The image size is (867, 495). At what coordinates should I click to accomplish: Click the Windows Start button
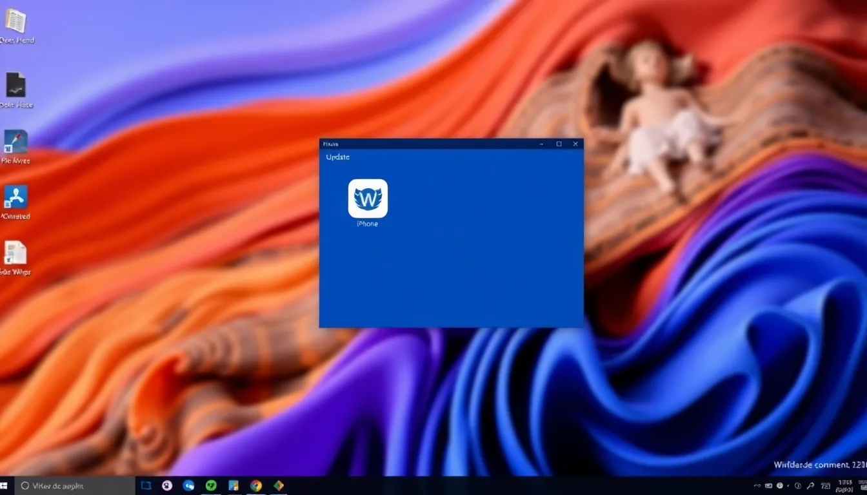pyautogui.click(x=4, y=485)
